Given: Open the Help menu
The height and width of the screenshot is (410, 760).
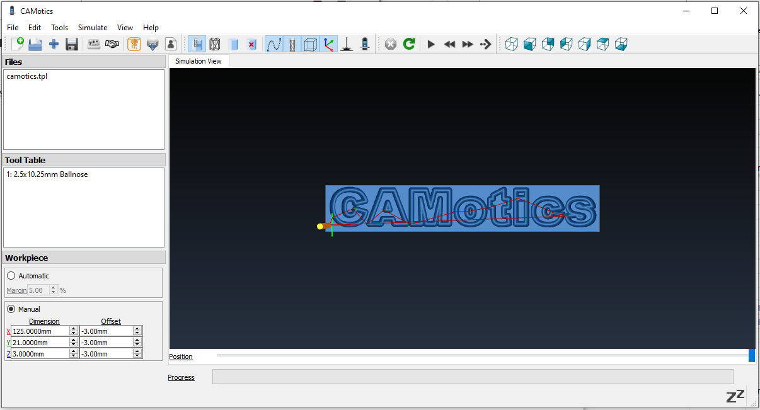Looking at the screenshot, I should click(151, 28).
